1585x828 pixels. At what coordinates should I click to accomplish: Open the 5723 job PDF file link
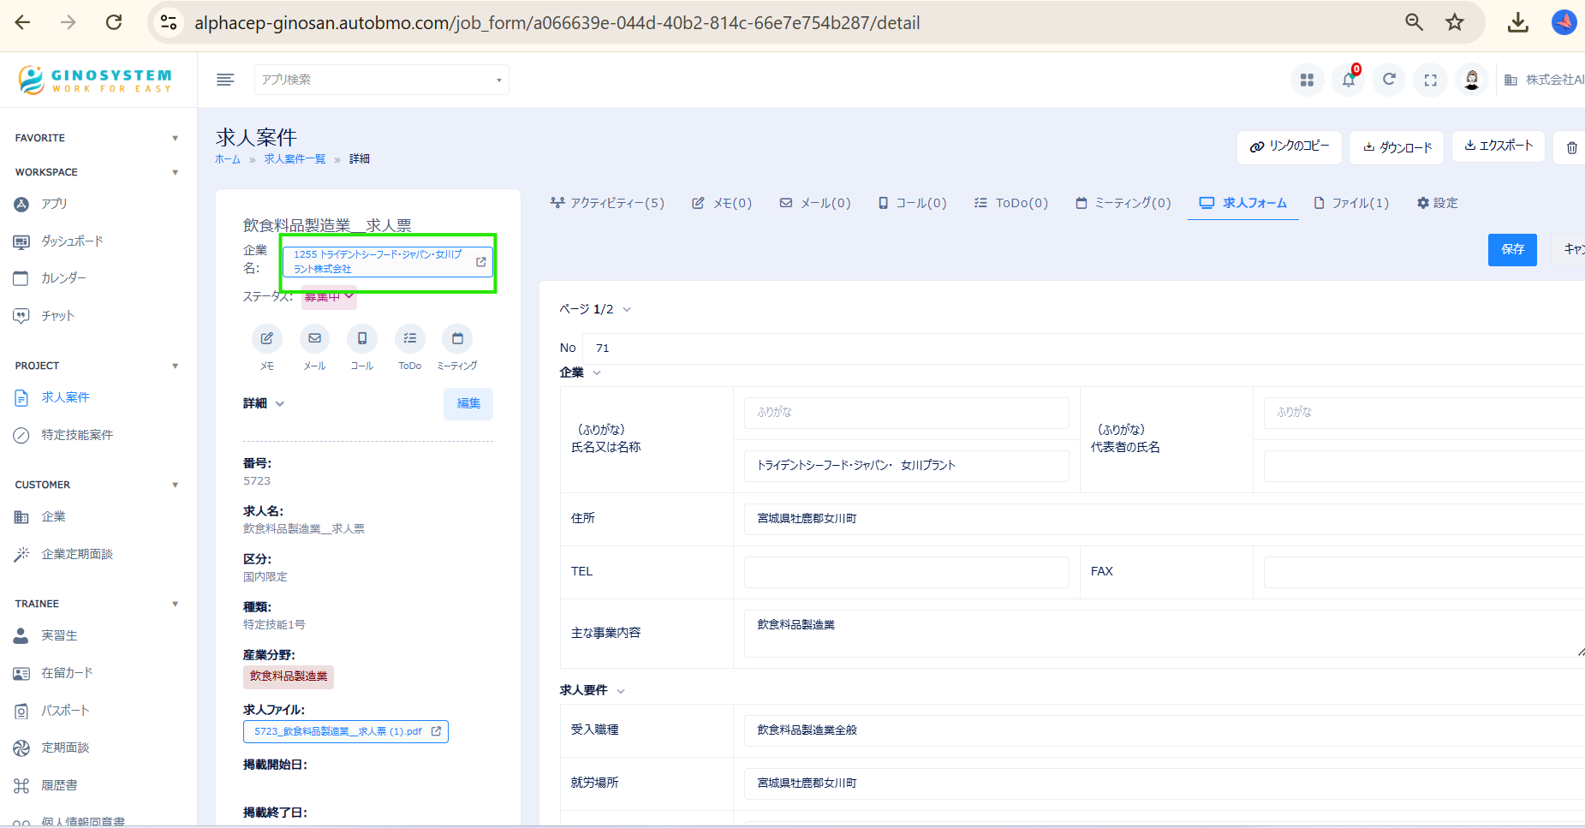(345, 731)
